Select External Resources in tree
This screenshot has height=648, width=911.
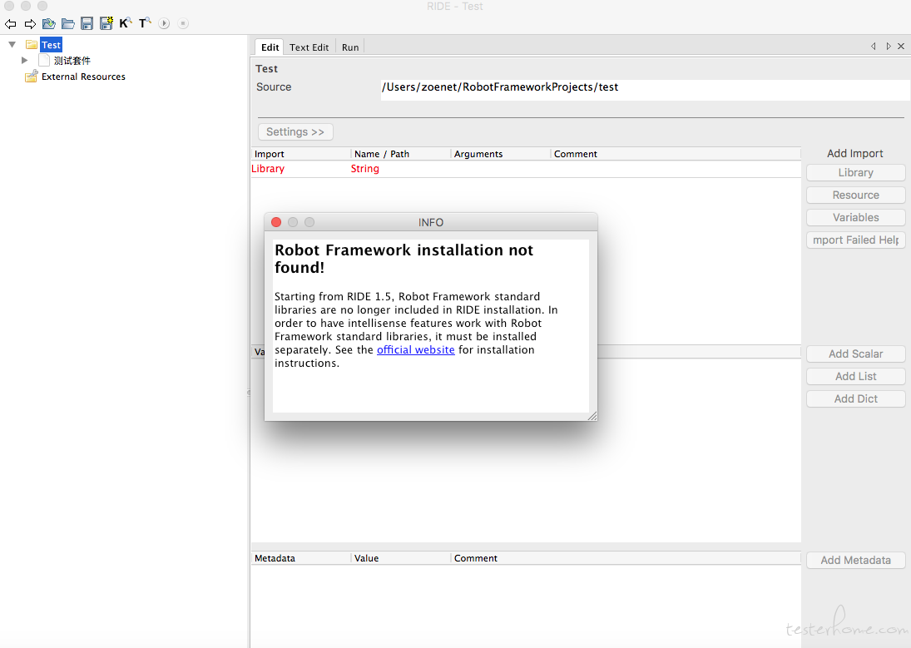tap(84, 77)
